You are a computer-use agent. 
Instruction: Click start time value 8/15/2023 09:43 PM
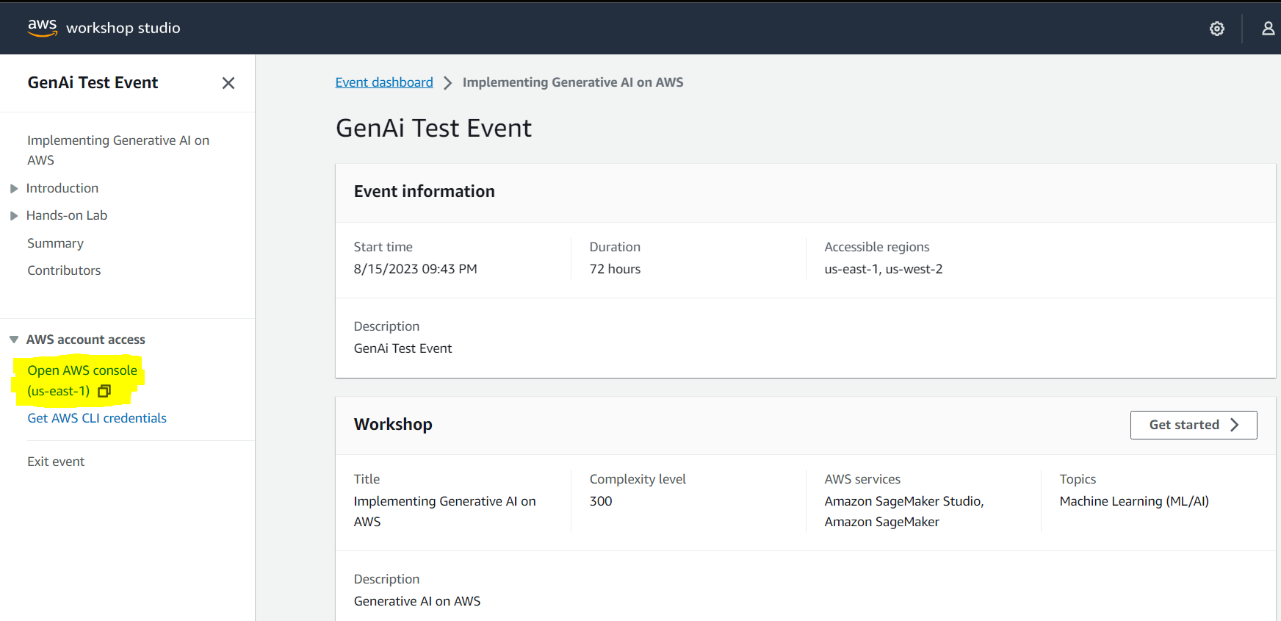coord(416,269)
